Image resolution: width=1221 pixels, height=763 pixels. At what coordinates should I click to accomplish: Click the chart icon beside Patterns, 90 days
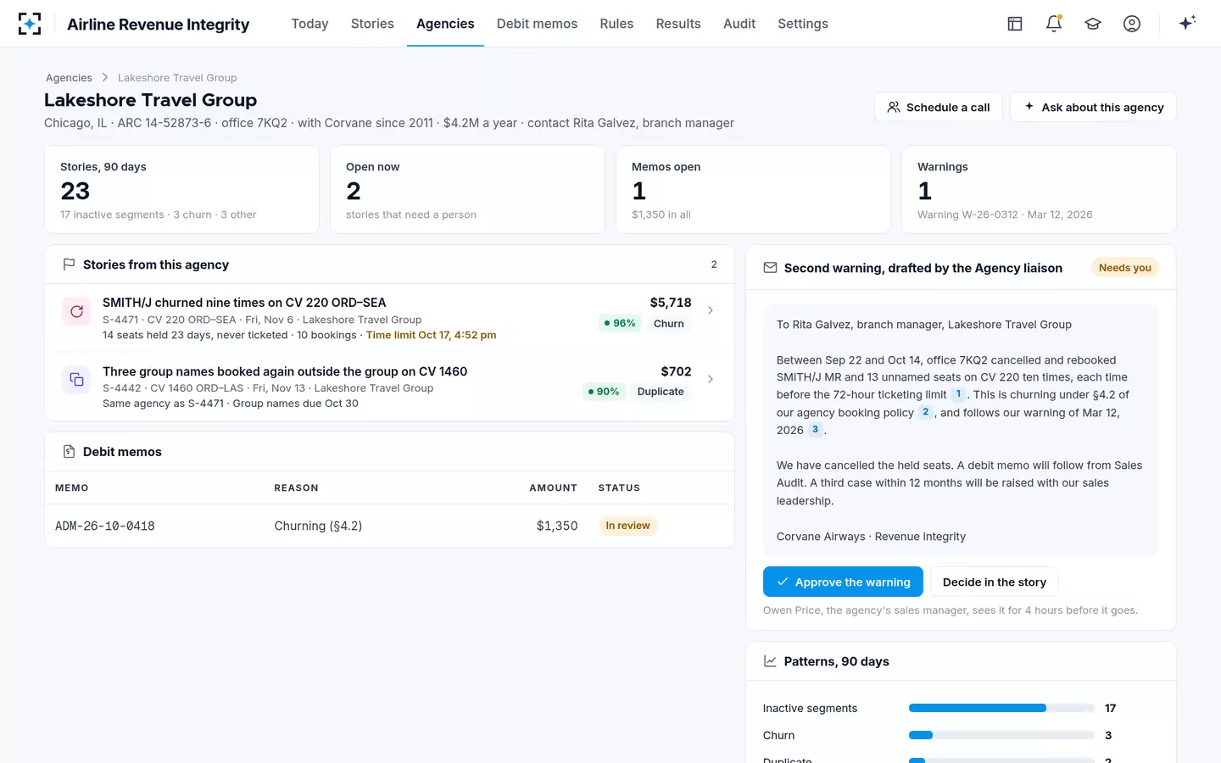point(770,661)
